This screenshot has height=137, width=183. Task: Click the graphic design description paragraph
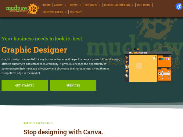[x=61, y=66]
